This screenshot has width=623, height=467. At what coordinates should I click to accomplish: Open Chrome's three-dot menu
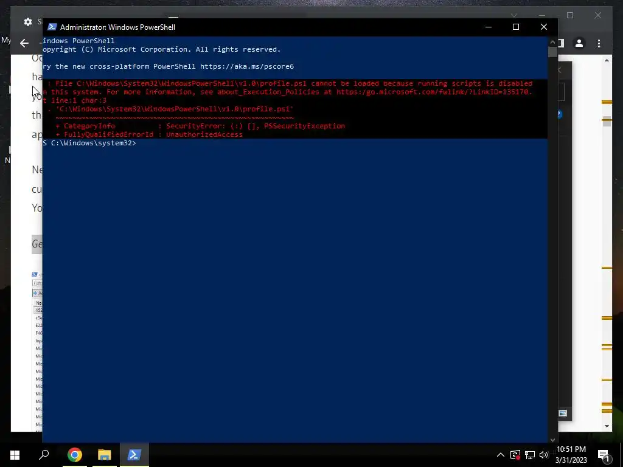pos(599,43)
